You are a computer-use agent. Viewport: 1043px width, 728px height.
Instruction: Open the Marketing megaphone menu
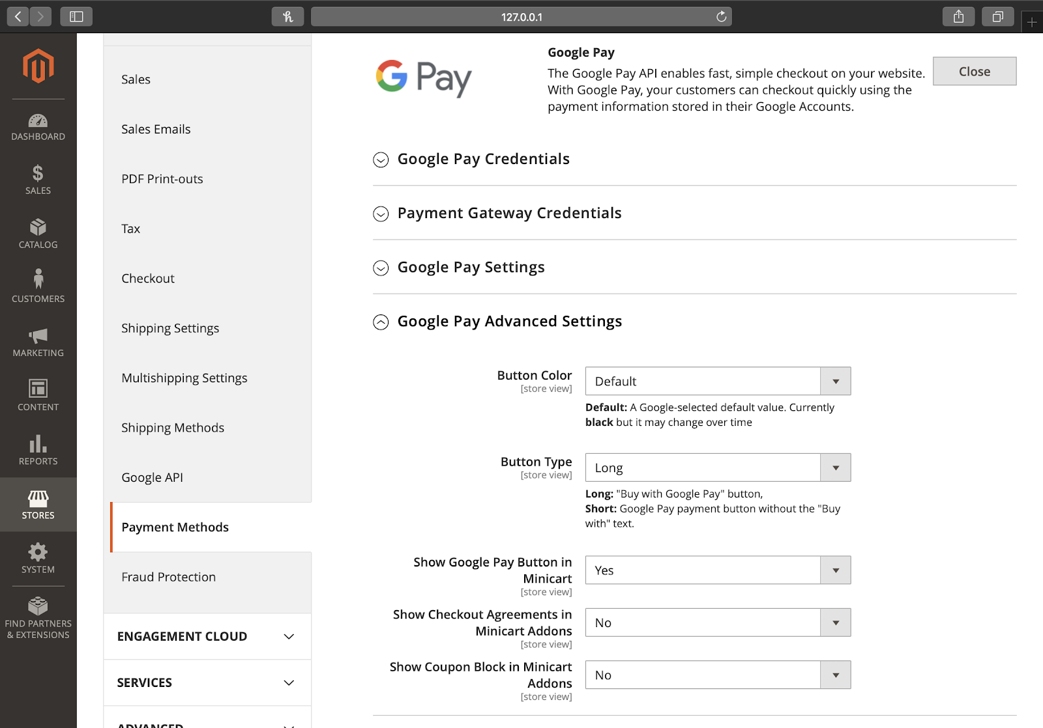[x=38, y=342]
